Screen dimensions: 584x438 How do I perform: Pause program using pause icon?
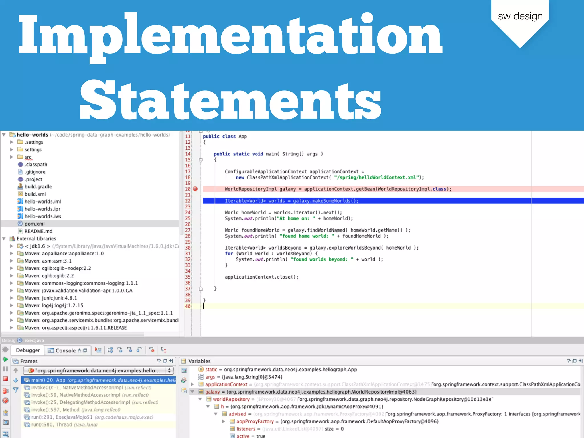[5, 369]
